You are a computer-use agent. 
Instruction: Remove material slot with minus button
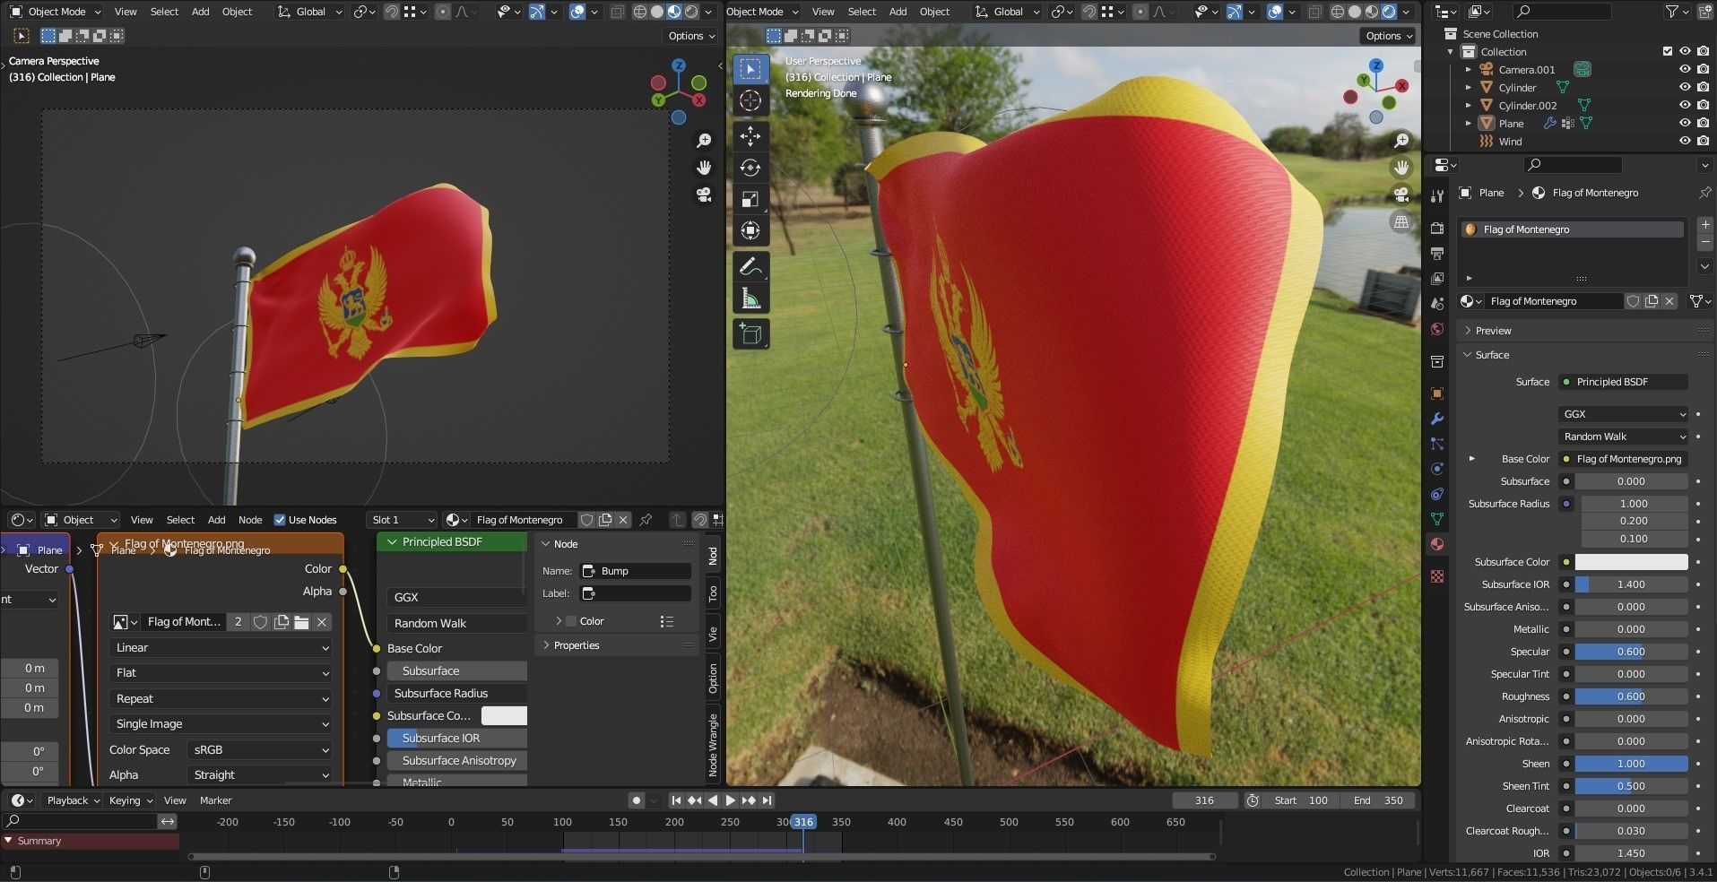[1704, 243]
